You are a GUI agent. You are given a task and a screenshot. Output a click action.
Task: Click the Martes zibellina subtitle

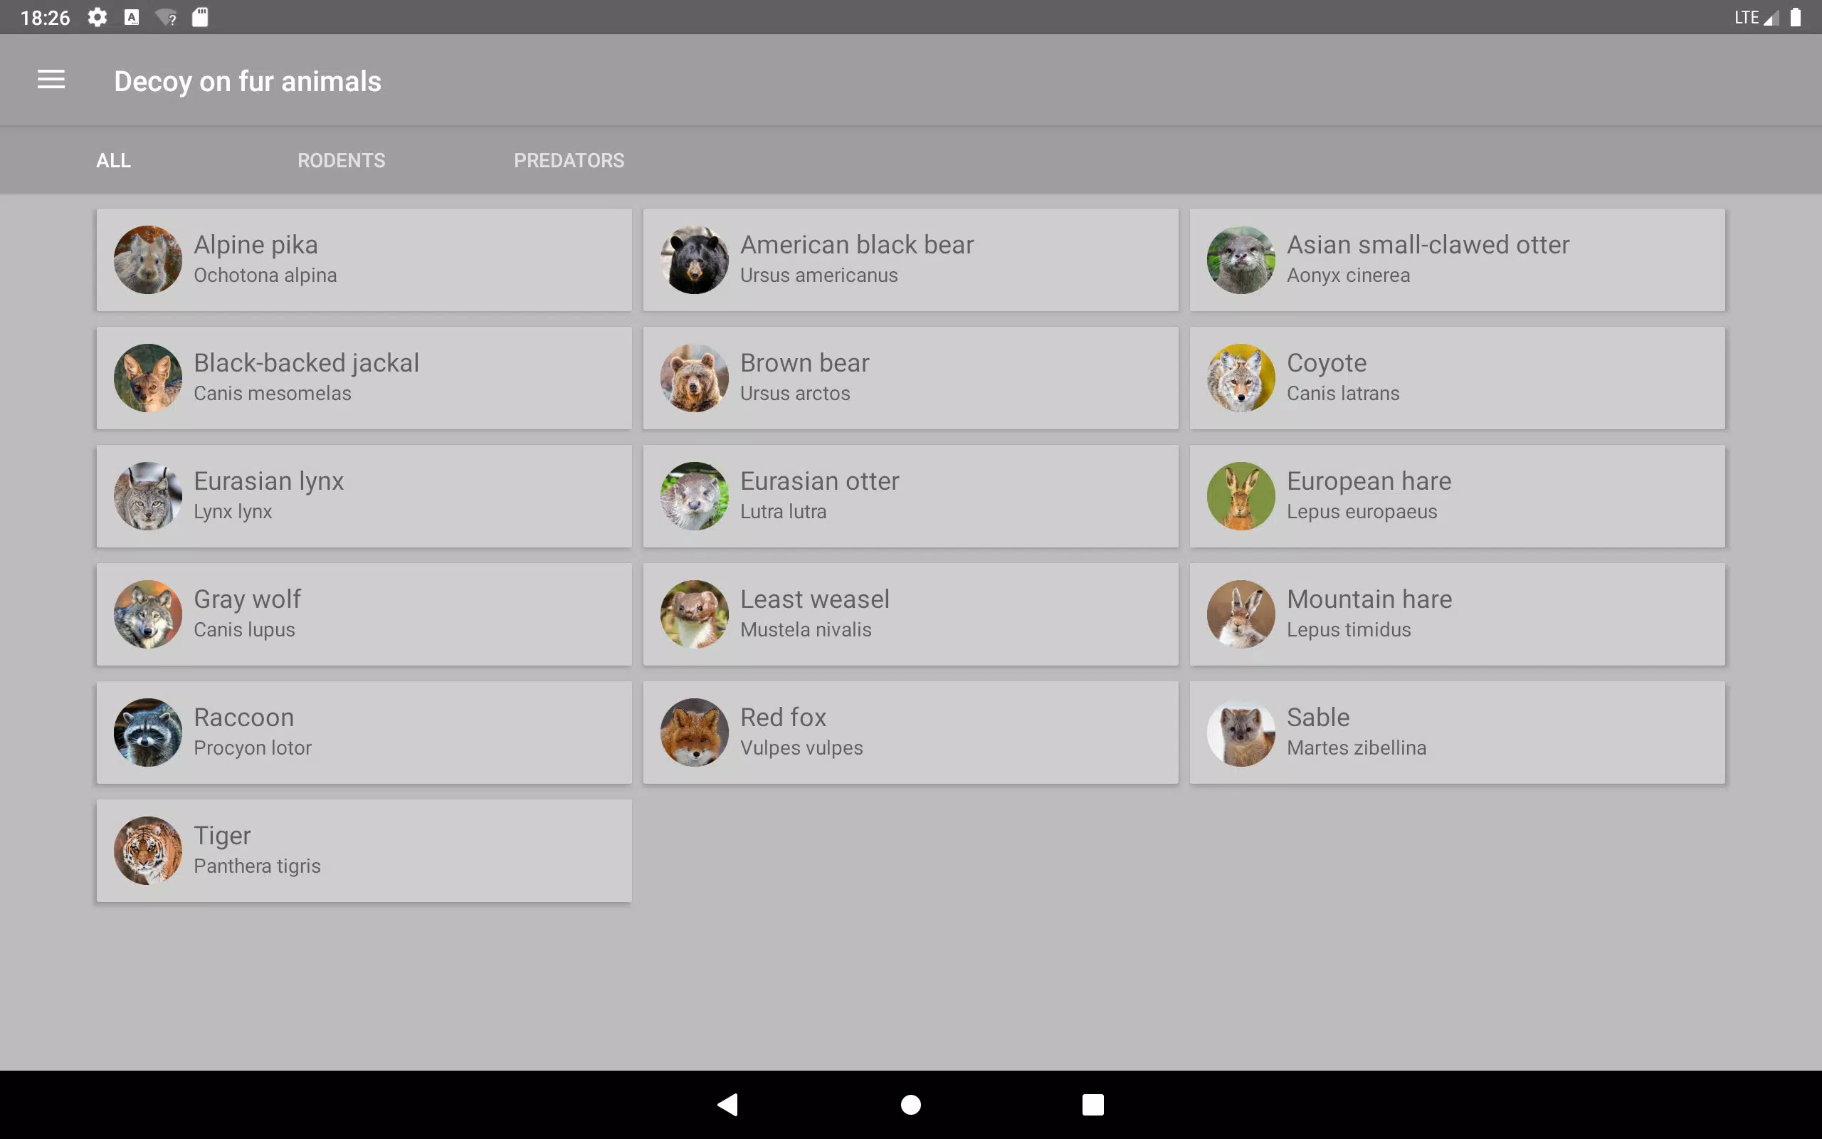tap(1356, 748)
